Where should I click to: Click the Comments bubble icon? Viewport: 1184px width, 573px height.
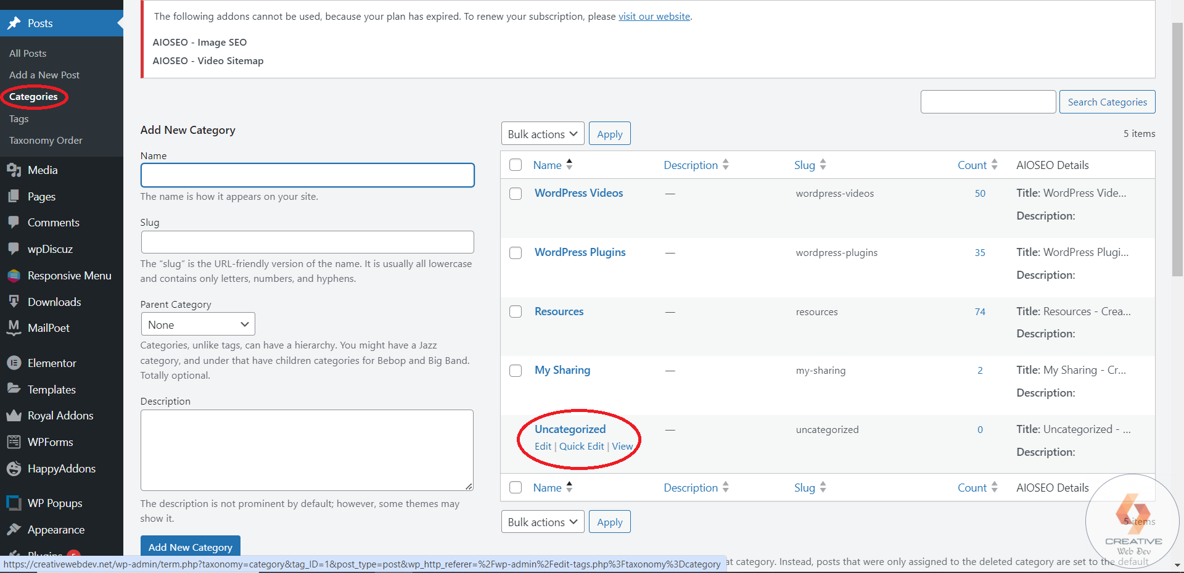click(14, 223)
